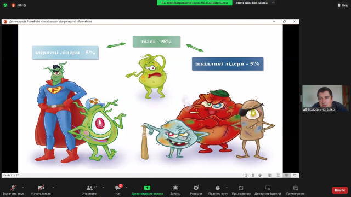This screenshot has height=197, width=351.
Task: Unmute microphone via Включить звук
Action: click(x=13, y=190)
